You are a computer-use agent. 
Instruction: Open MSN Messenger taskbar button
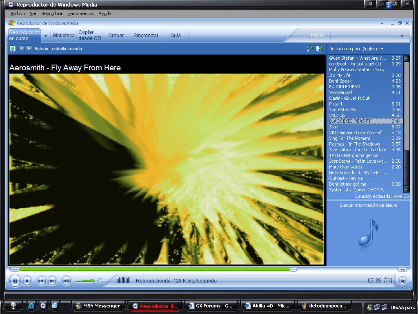[x=98, y=306]
